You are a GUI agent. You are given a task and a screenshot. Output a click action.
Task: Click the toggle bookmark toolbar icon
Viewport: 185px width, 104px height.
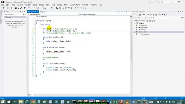tap(75, 8)
